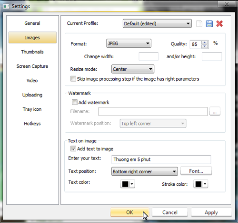Click the Change width input field
The width and height of the screenshot is (238, 223).
(149, 56)
